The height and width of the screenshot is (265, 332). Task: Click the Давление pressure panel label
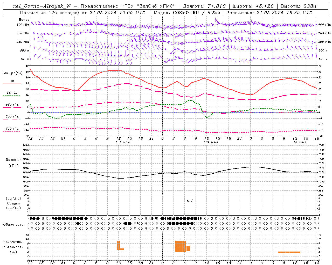(x=13, y=160)
